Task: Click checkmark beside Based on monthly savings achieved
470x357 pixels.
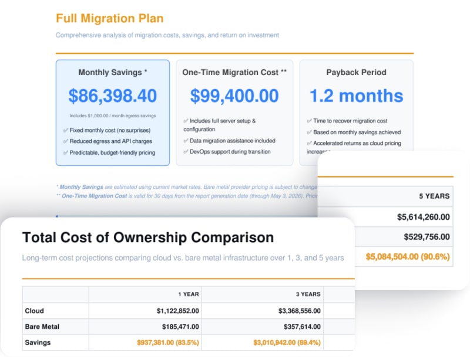Action: point(310,132)
